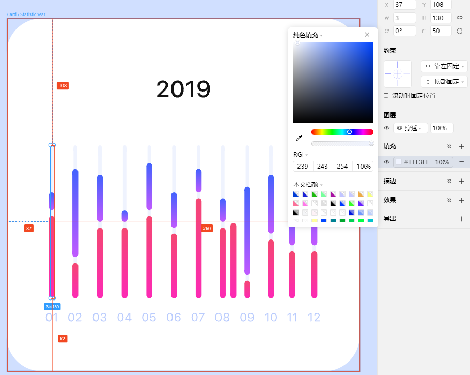Open the RGB color mode dropdown

coord(301,154)
